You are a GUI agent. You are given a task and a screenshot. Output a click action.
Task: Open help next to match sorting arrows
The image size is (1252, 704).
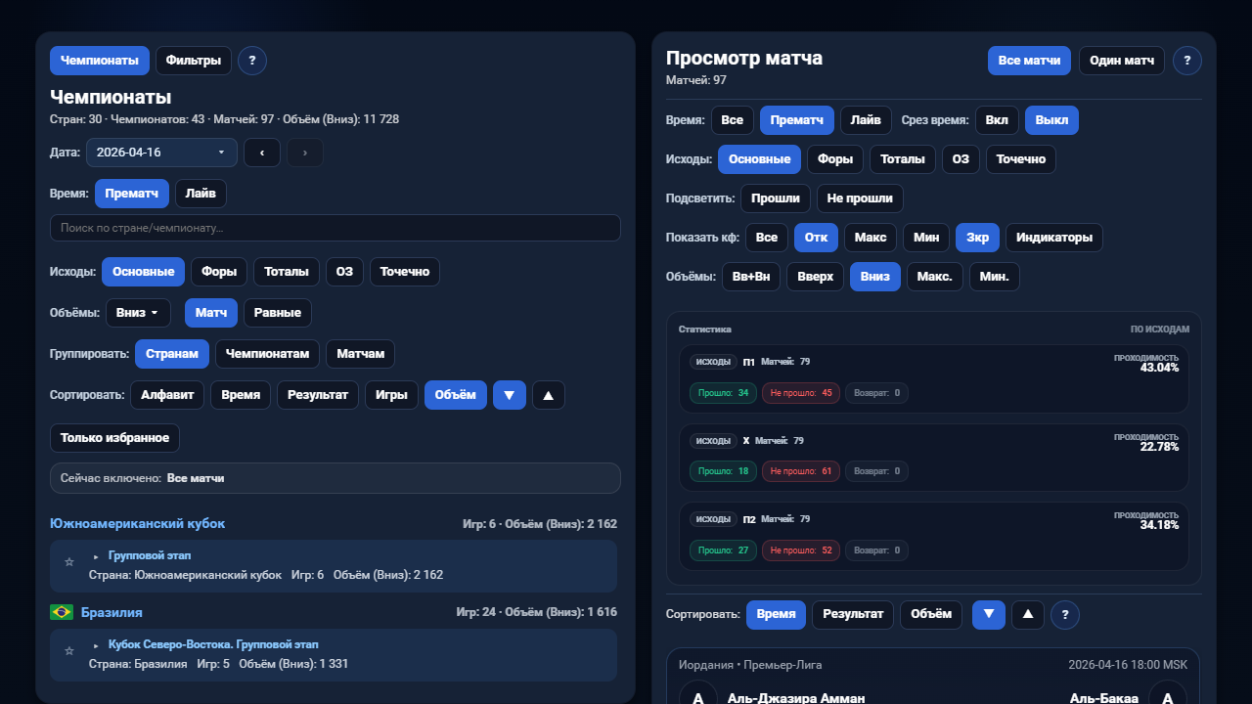coord(1065,615)
